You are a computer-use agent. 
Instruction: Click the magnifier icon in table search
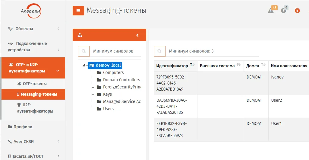click(x=159, y=51)
